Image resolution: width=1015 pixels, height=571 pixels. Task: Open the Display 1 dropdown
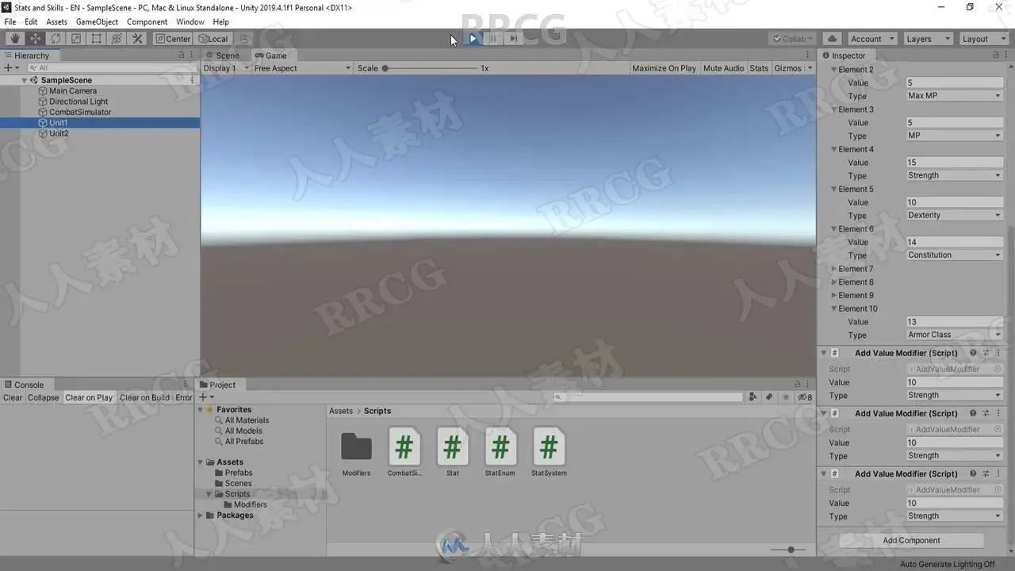pos(225,68)
